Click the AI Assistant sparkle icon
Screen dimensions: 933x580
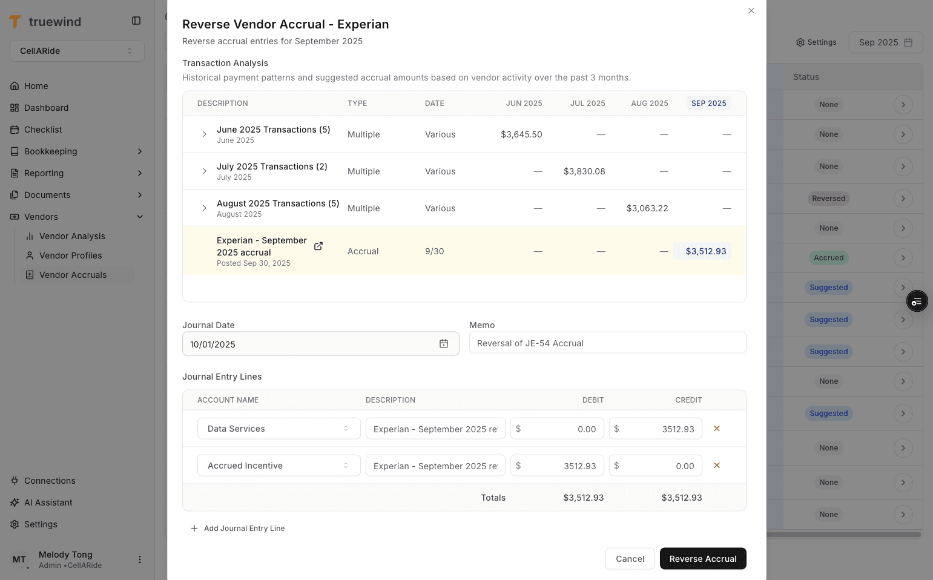point(15,503)
